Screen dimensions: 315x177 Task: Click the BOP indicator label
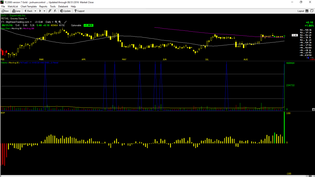click(x=3, y=113)
